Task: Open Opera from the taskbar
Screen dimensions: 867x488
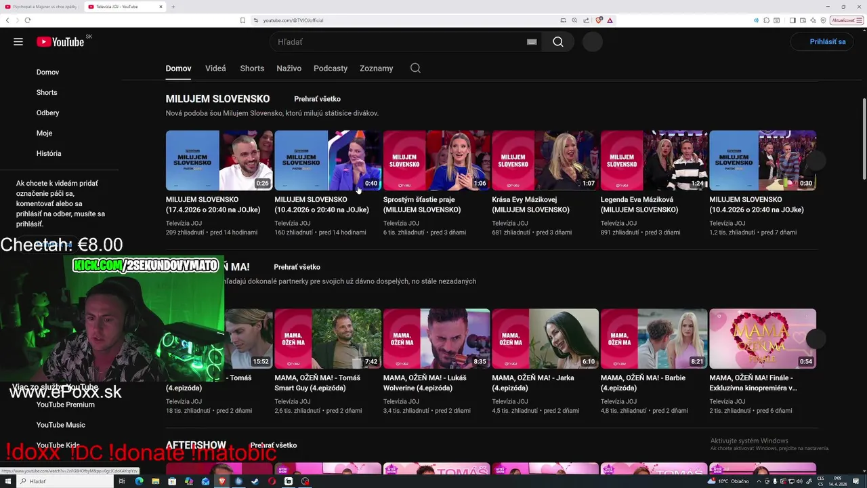Action: (272, 481)
